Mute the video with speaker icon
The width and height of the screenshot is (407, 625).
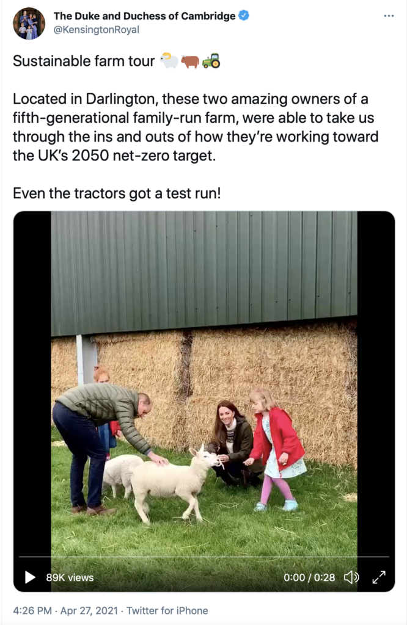click(351, 577)
